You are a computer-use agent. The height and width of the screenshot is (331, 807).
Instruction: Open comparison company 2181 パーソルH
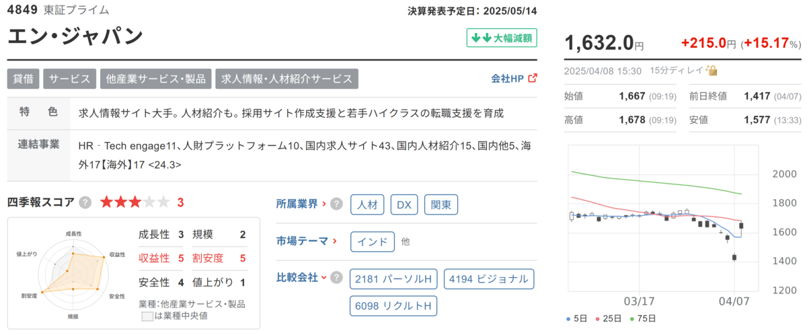[395, 279]
